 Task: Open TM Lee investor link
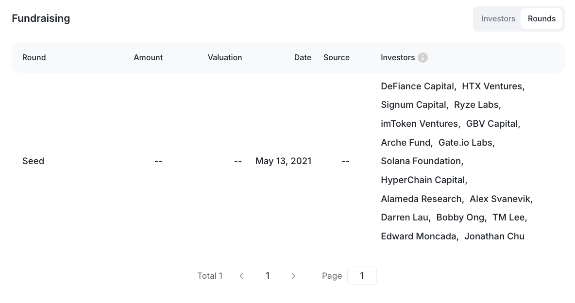pyautogui.click(x=508, y=218)
